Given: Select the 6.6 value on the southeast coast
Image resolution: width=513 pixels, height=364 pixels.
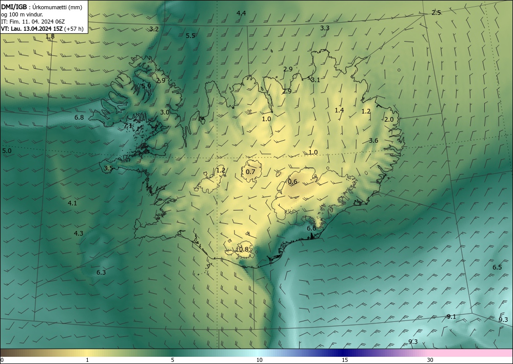Looking at the screenshot, I should pos(311,228).
